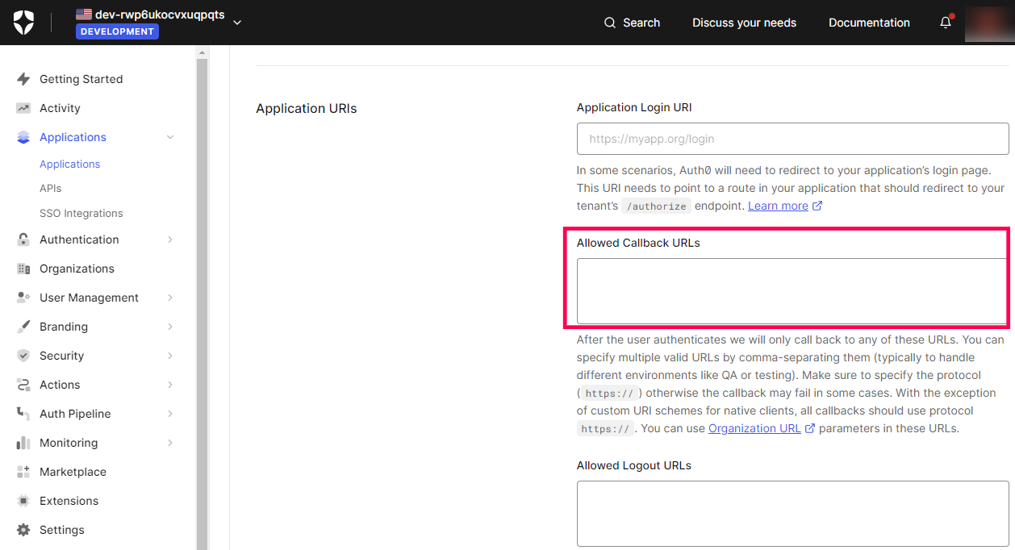Expand the Security section chevron
The width and height of the screenshot is (1015, 550).
coord(170,356)
